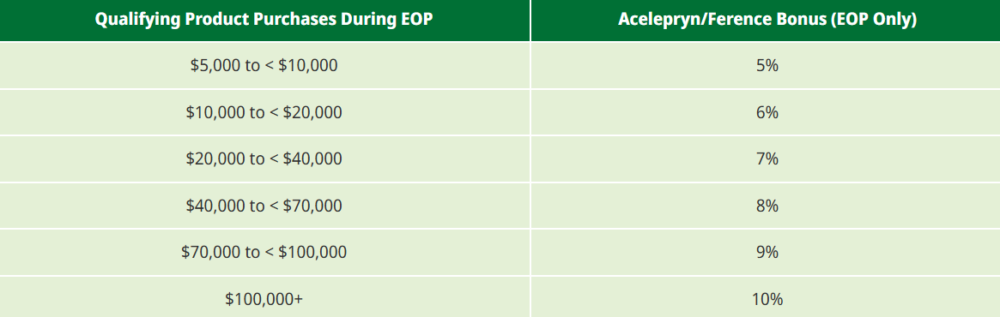Select the $100,000+ purchase tier cell
The width and height of the screenshot is (1000, 317).
(x=264, y=298)
